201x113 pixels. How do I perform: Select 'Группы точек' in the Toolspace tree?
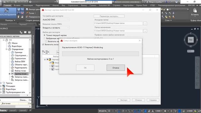coord(20,74)
